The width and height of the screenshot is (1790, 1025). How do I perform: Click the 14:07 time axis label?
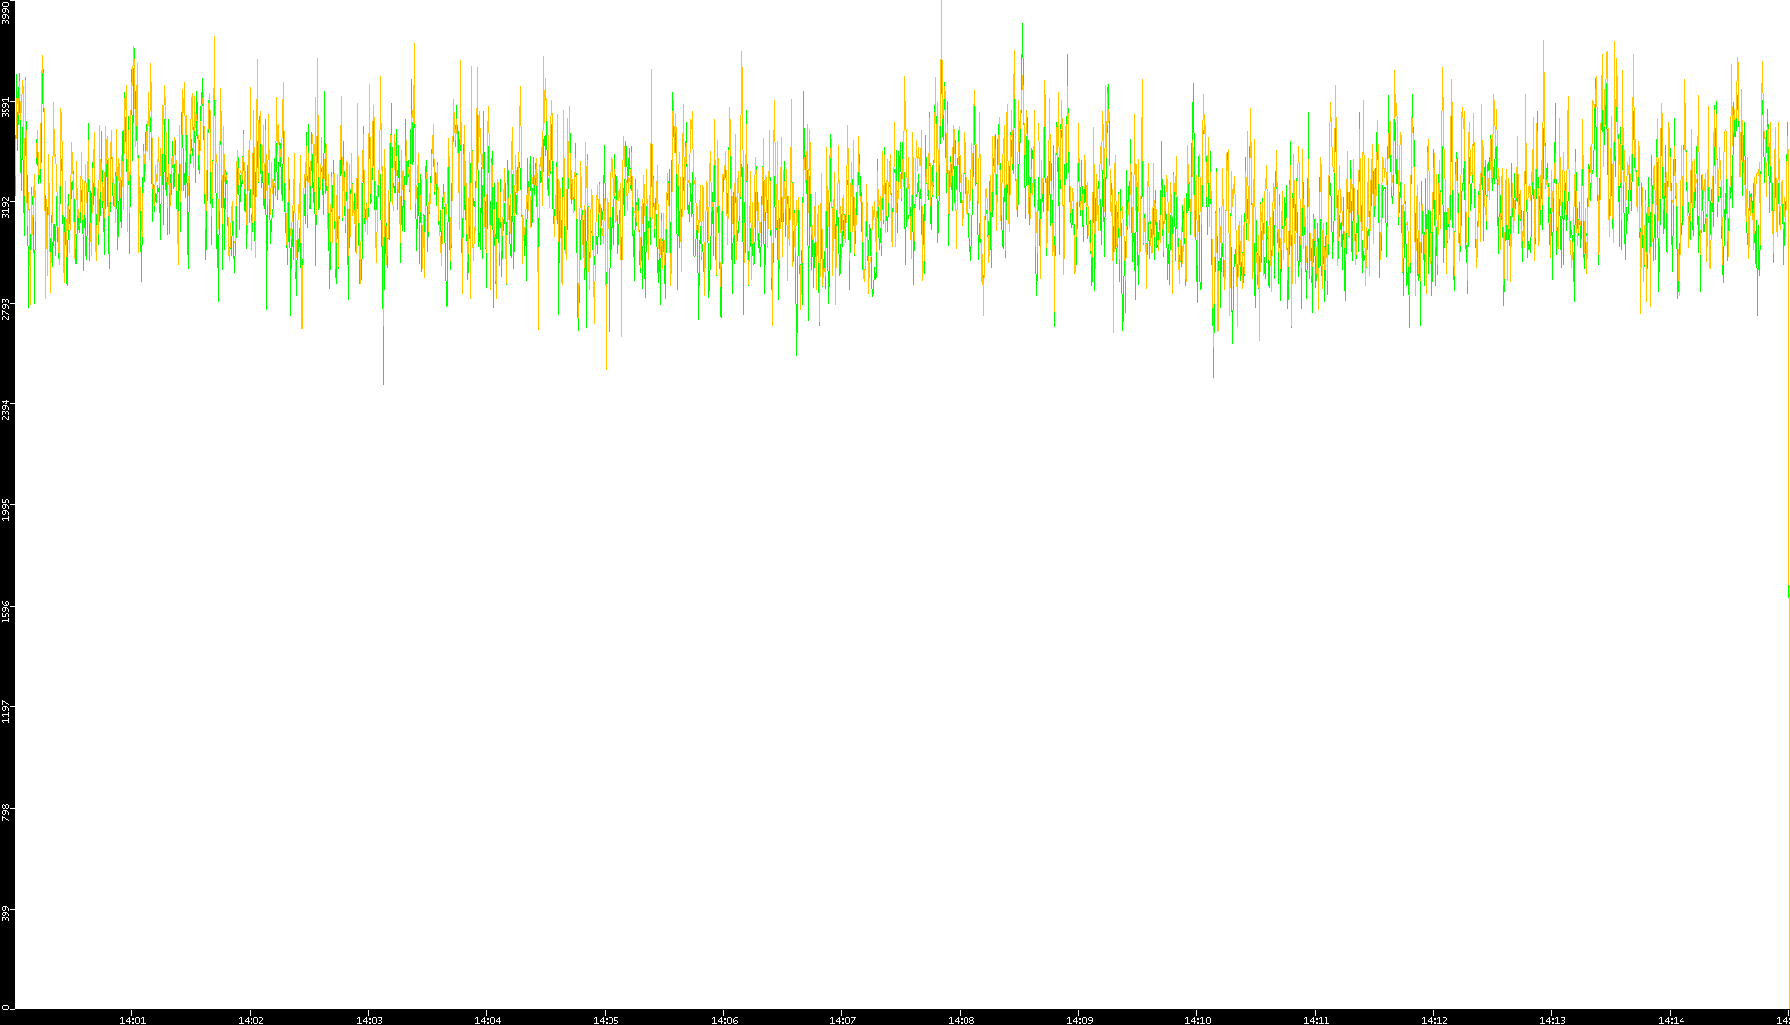coord(842,1019)
